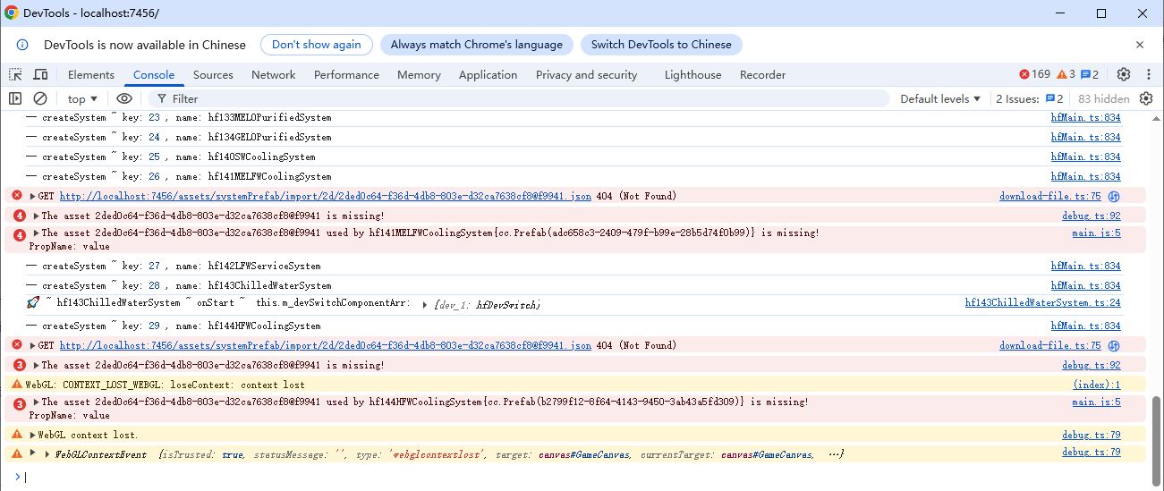Viewport: 1164px width, 491px height.
Task: Switch to the Network tab
Action: pos(273,75)
